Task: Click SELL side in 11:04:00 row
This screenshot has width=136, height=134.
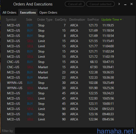Action: tap(30, 46)
